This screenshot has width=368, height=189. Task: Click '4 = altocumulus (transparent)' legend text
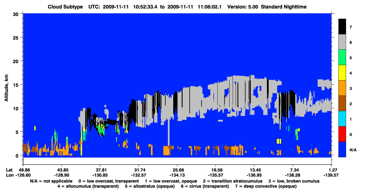click(x=88, y=186)
